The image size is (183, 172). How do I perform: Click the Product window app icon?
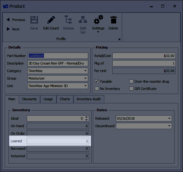[x=6, y=6]
